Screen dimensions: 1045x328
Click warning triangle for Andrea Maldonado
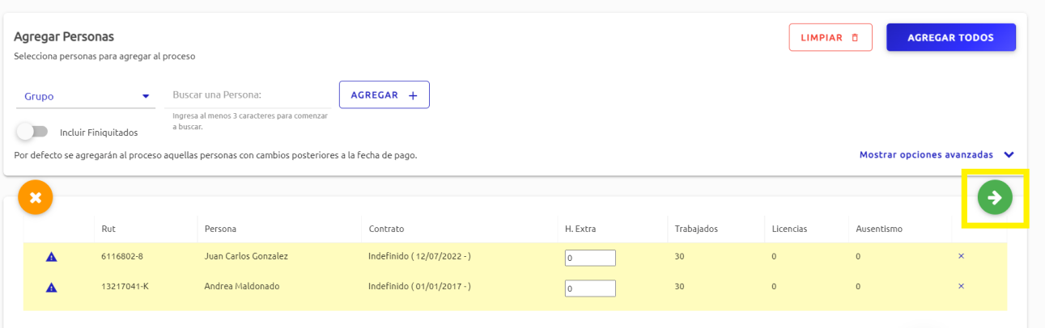(x=51, y=287)
